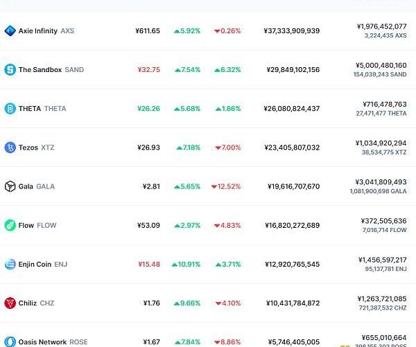Click The Sandbox coin logo
Image resolution: width=416 pixels, height=347 pixels.
click(10, 69)
